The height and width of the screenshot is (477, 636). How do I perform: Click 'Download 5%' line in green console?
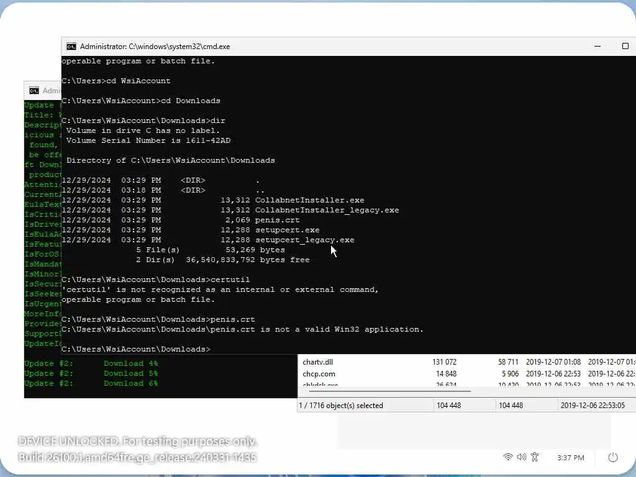click(130, 373)
